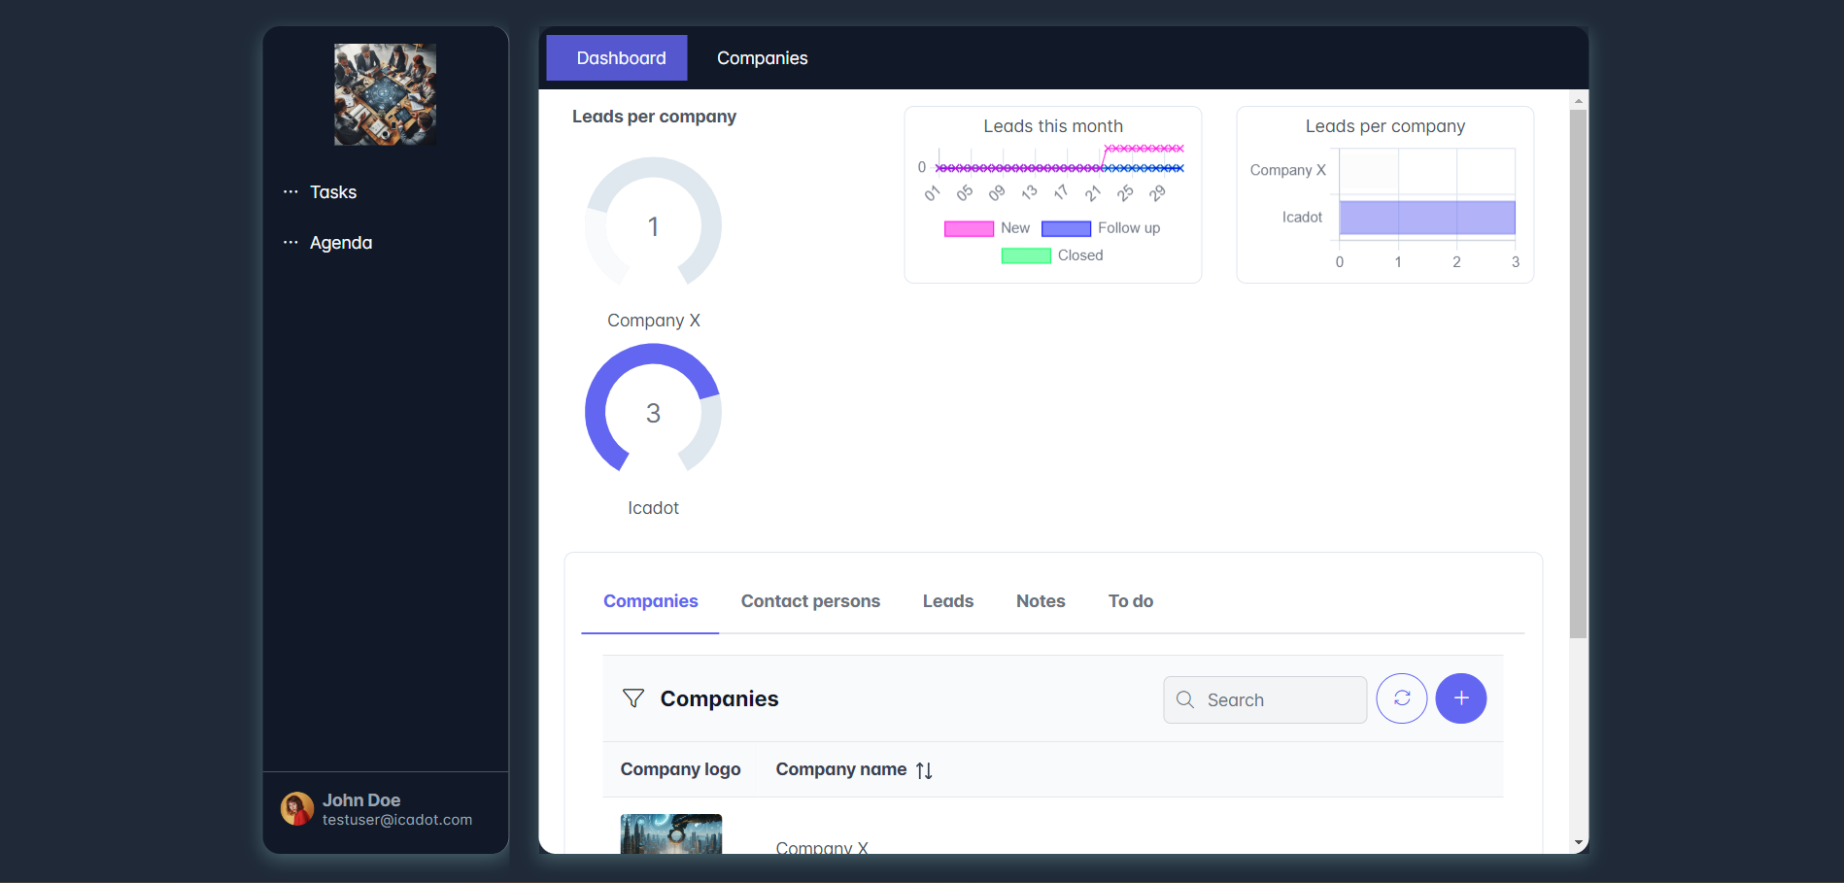Open the Companies filter funnel icon
Viewport: 1844px width, 883px height.
(x=633, y=698)
